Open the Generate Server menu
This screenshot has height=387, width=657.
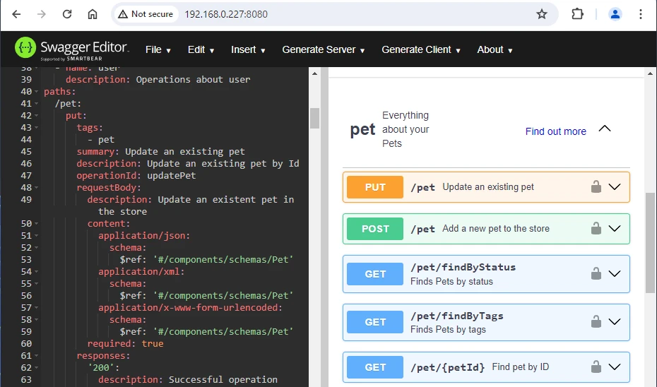pyautogui.click(x=323, y=49)
